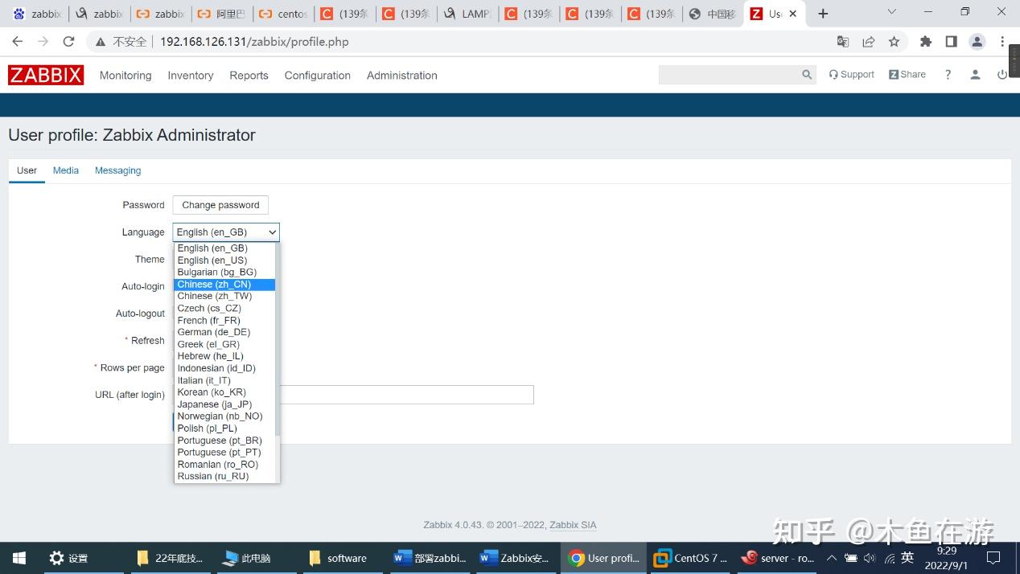Click the search magnifier icon in Zabbix header
Viewport: 1020px width, 574px height.
pos(807,75)
